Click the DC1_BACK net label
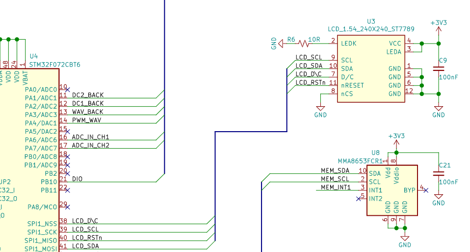Image resolution: width=470 pixels, height=252 pixels. (x=88, y=103)
